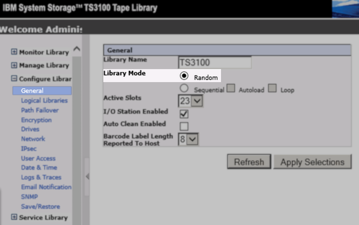Select the Sequential library mode
The height and width of the screenshot is (225, 359).
pos(184,88)
